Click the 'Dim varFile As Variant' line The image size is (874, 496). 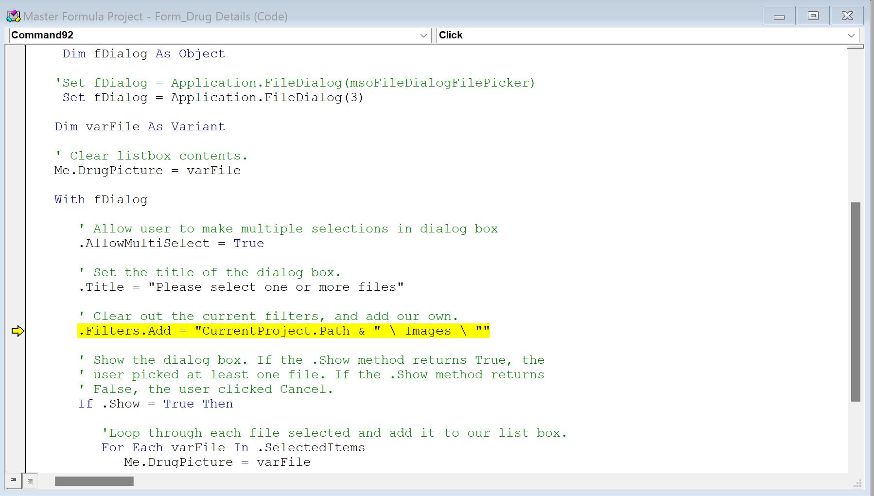(x=140, y=127)
